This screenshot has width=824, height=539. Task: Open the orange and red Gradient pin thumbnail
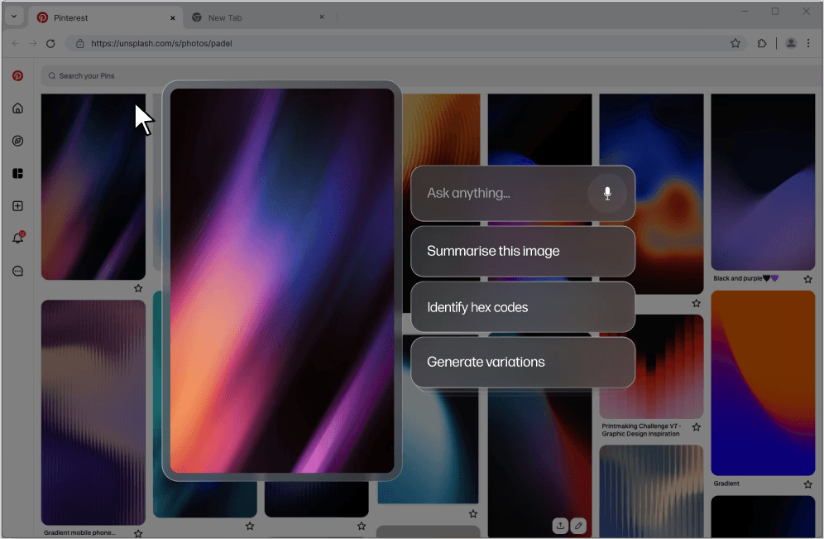pyautogui.click(x=763, y=383)
